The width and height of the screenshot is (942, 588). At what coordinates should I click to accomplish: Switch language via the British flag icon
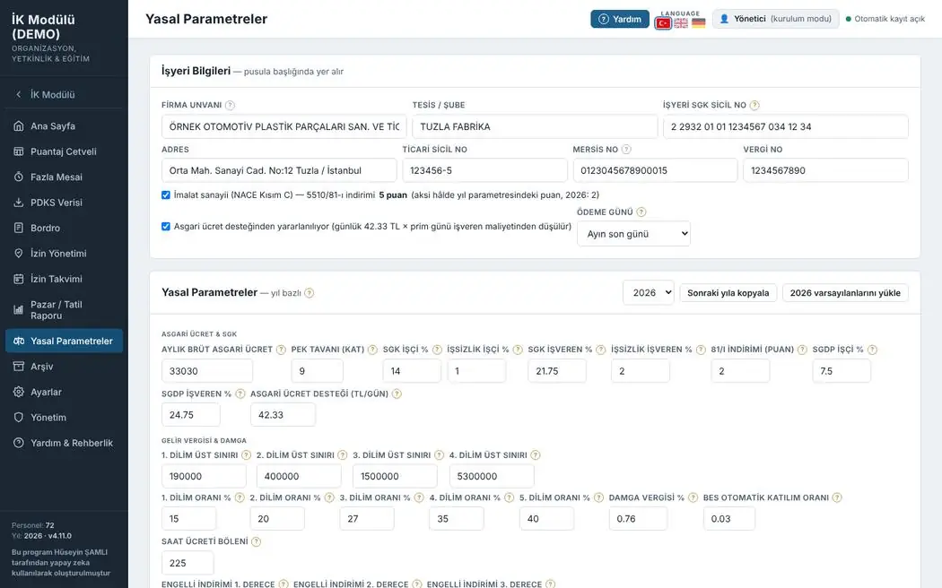tap(681, 23)
